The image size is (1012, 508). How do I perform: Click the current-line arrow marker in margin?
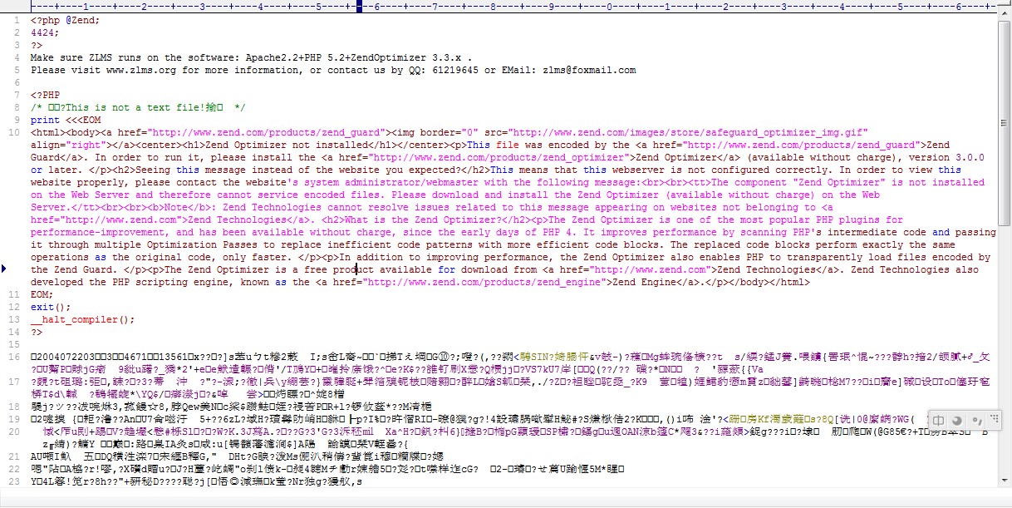point(5,269)
